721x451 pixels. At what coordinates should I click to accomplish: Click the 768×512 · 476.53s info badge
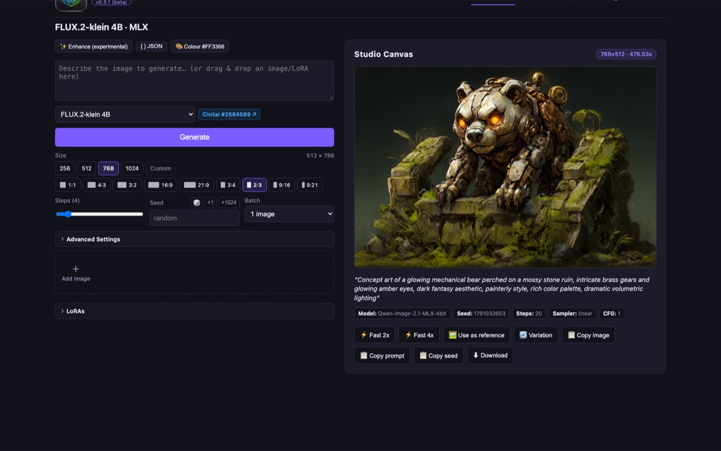[626, 54]
